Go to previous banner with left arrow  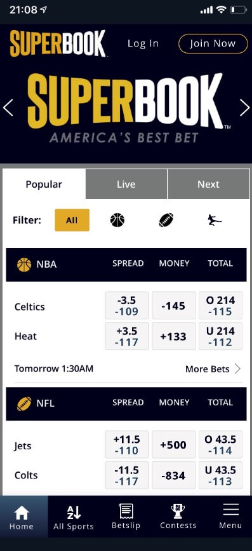point(8,108)
